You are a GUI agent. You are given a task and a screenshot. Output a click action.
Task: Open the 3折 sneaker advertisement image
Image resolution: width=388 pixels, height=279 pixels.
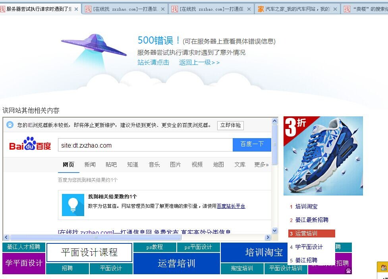(x=323, y=156)
